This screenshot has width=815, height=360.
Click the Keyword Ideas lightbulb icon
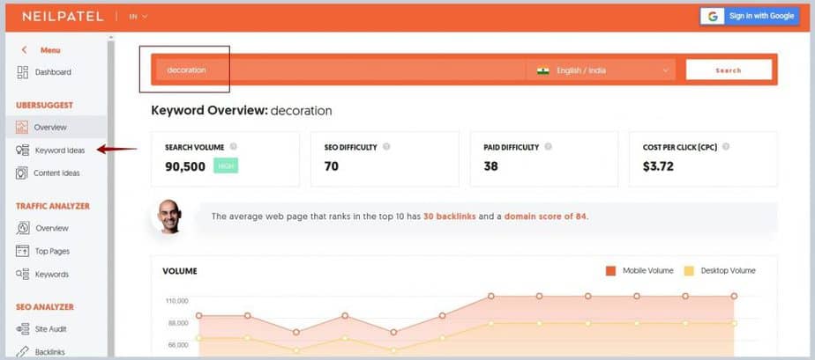22,151
